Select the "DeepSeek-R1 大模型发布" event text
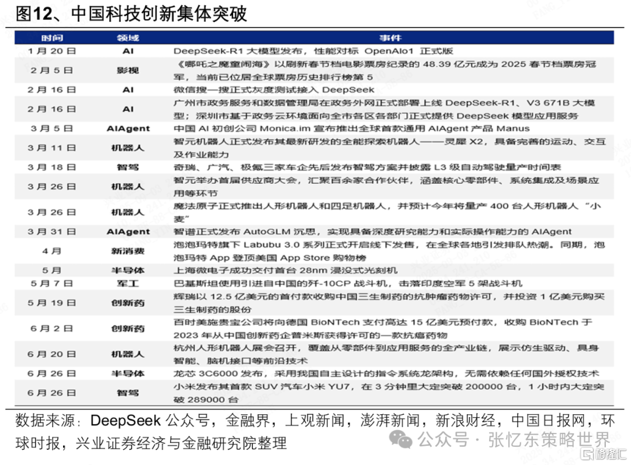 point(314,51)
